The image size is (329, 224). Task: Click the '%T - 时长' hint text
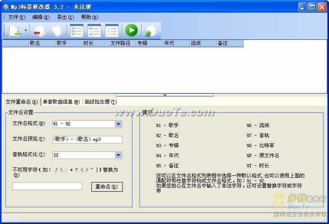point(258,166)
